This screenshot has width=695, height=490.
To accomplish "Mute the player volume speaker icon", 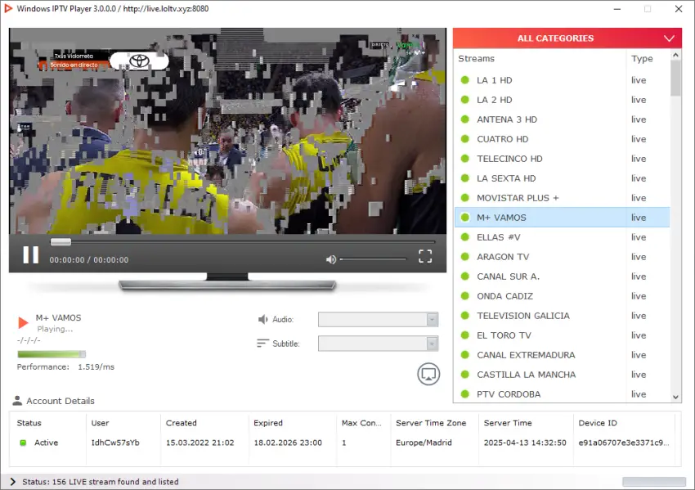I will click(331, 259).
